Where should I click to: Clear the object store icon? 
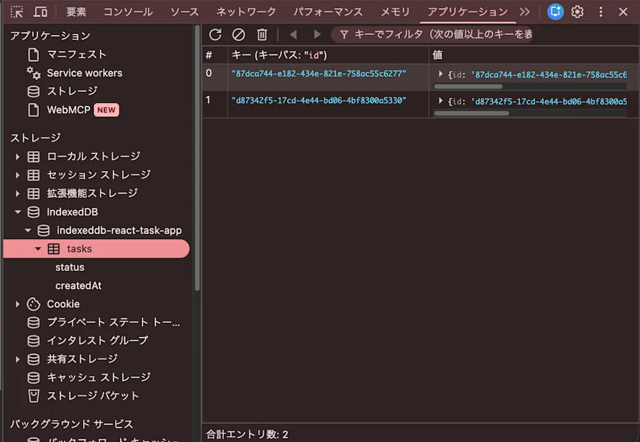coord(238,35)
